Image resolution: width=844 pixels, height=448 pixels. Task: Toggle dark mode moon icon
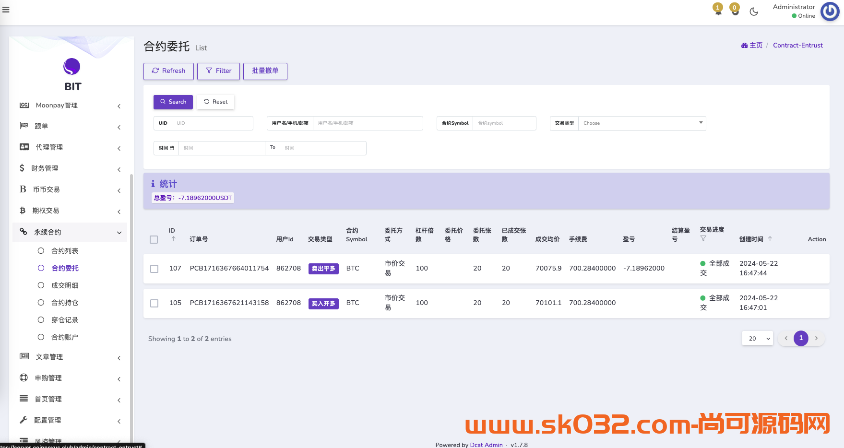point(754,12)
